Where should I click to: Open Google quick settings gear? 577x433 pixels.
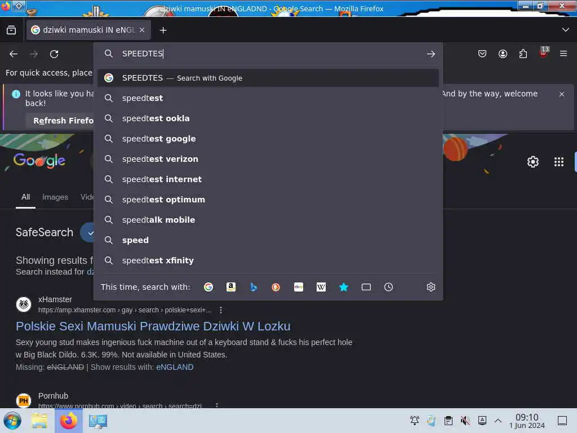533,162
